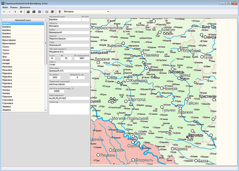Open the Режим menu
The height and width of the screenshot is (171, 239).
click(14, 7)
